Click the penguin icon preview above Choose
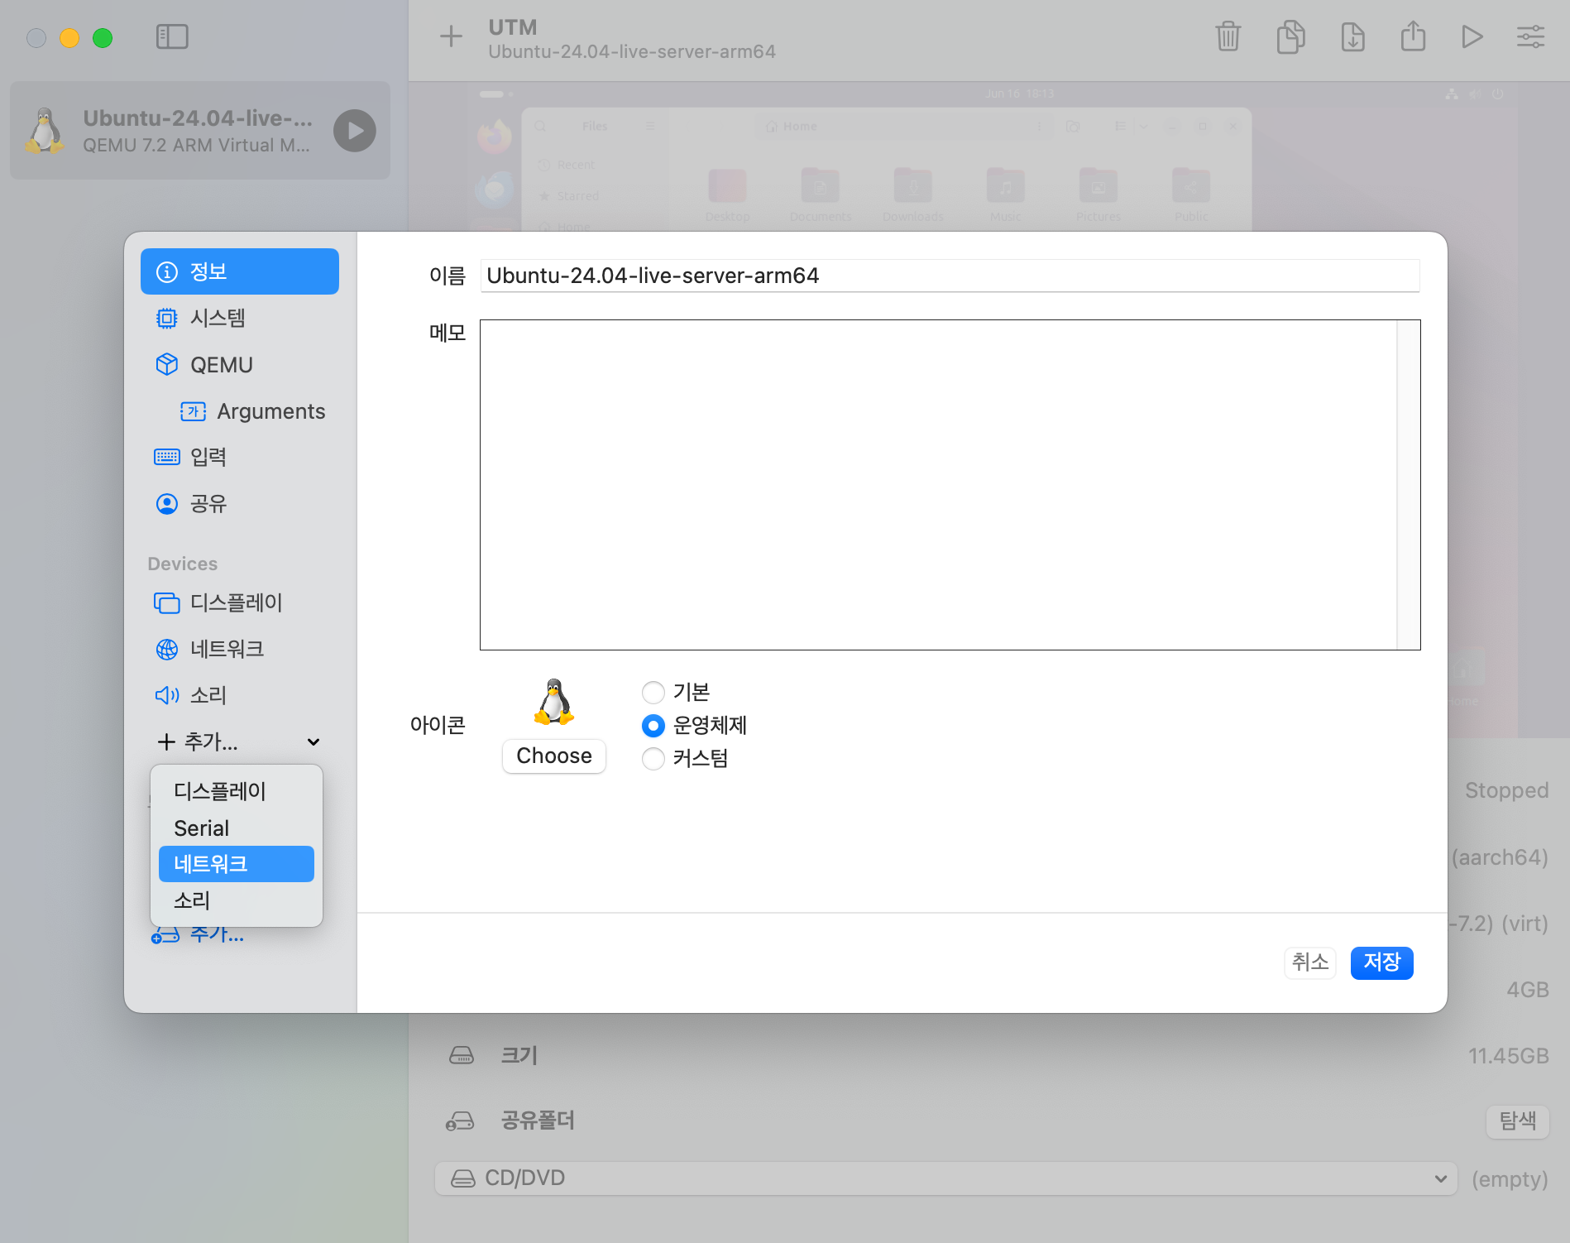1570x1243 pixels. (554, 703)
